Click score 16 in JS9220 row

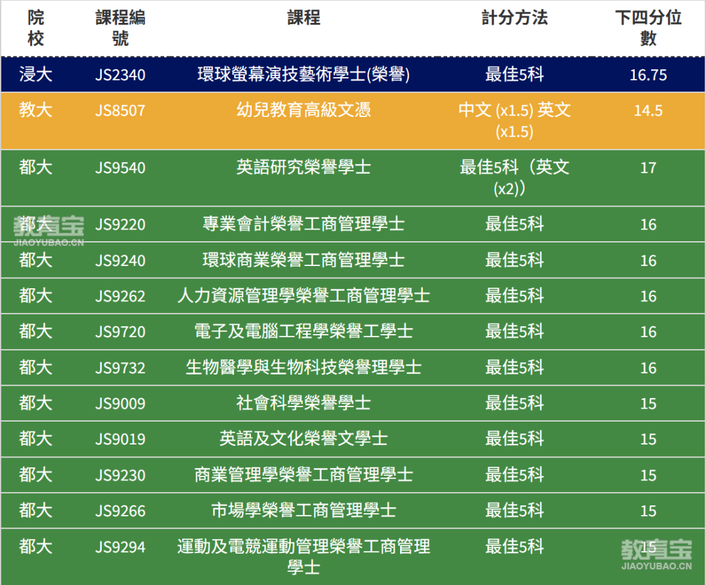point(648,224)
